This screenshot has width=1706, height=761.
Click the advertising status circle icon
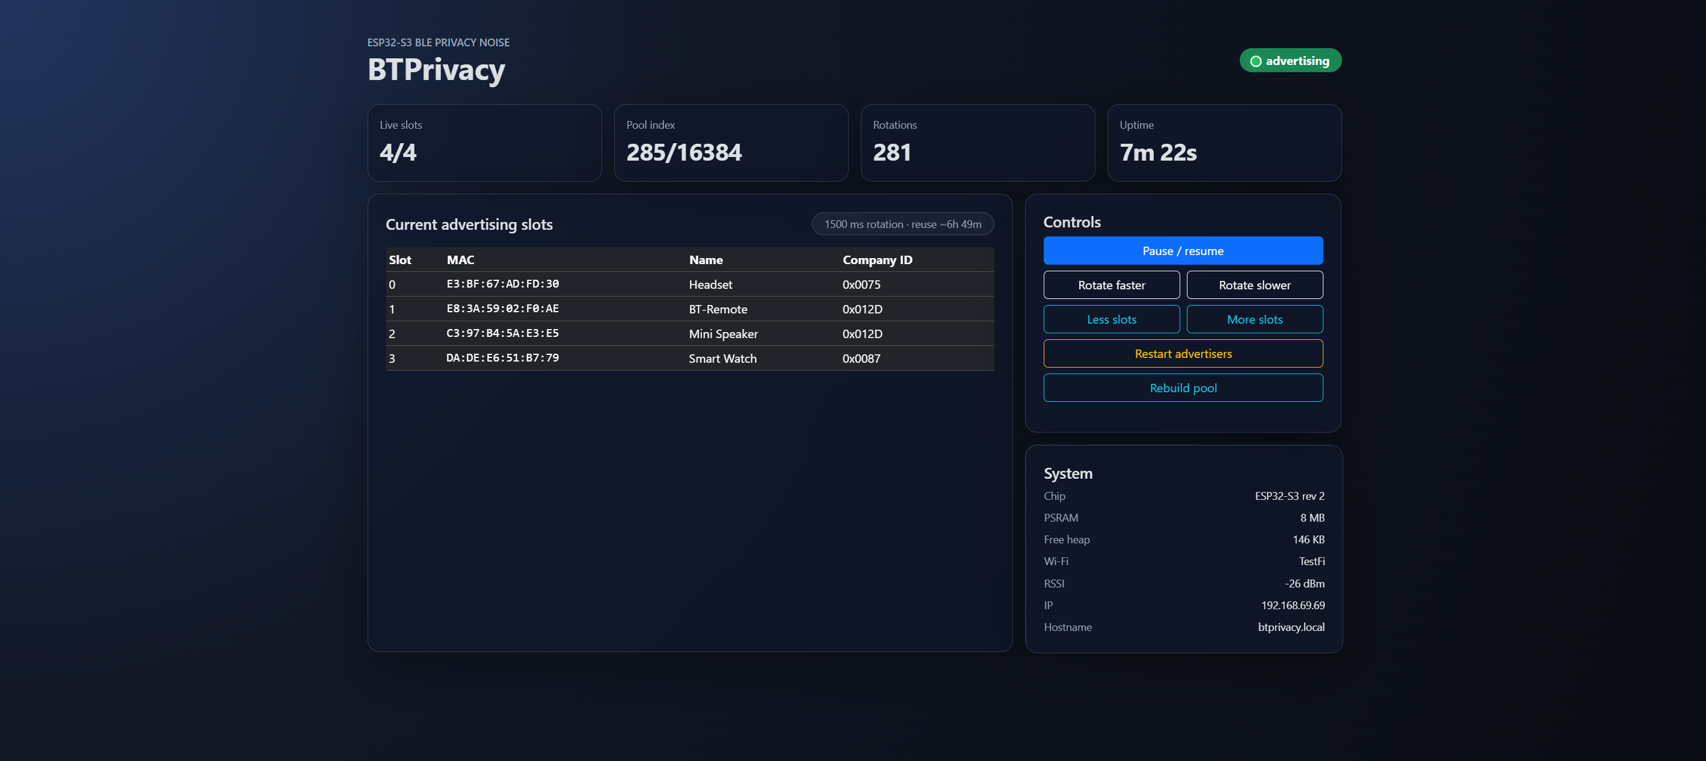click(1255, 61)
